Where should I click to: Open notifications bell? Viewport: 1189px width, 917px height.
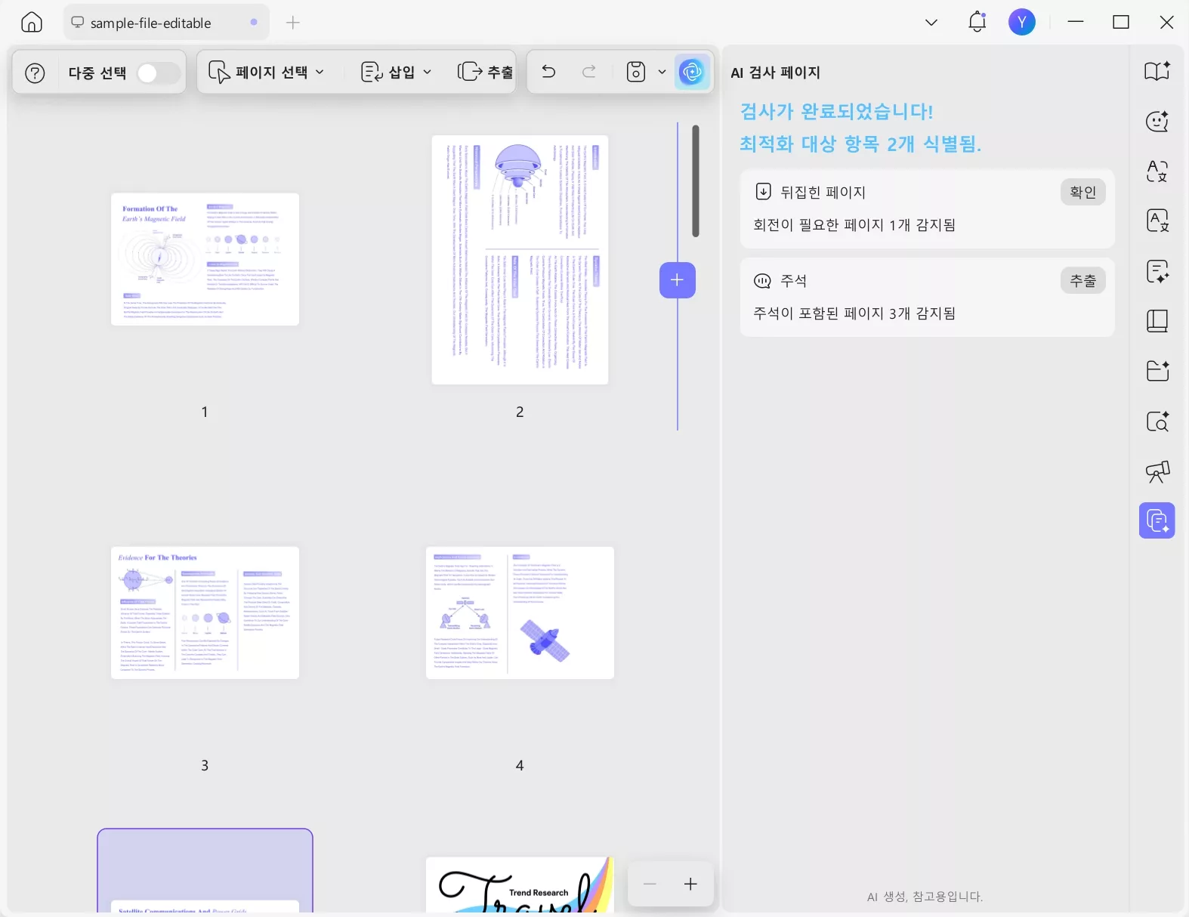977,23
